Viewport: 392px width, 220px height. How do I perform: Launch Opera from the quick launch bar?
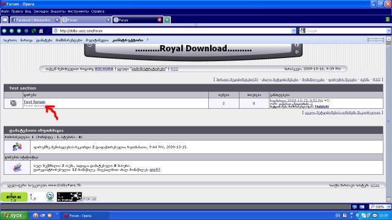(x=36, y=216)
